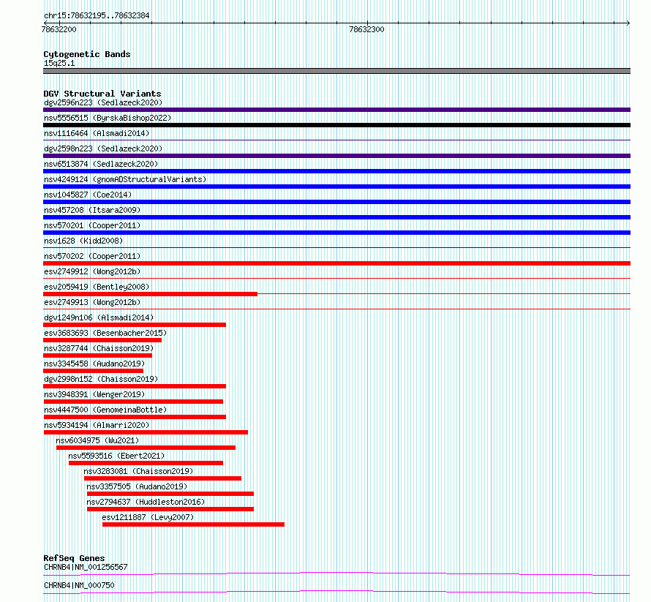The image size is (651, 602).
Task: Click the magenta CHRNB4|NM_001256567 transcript line
Action: click(336, 574)
